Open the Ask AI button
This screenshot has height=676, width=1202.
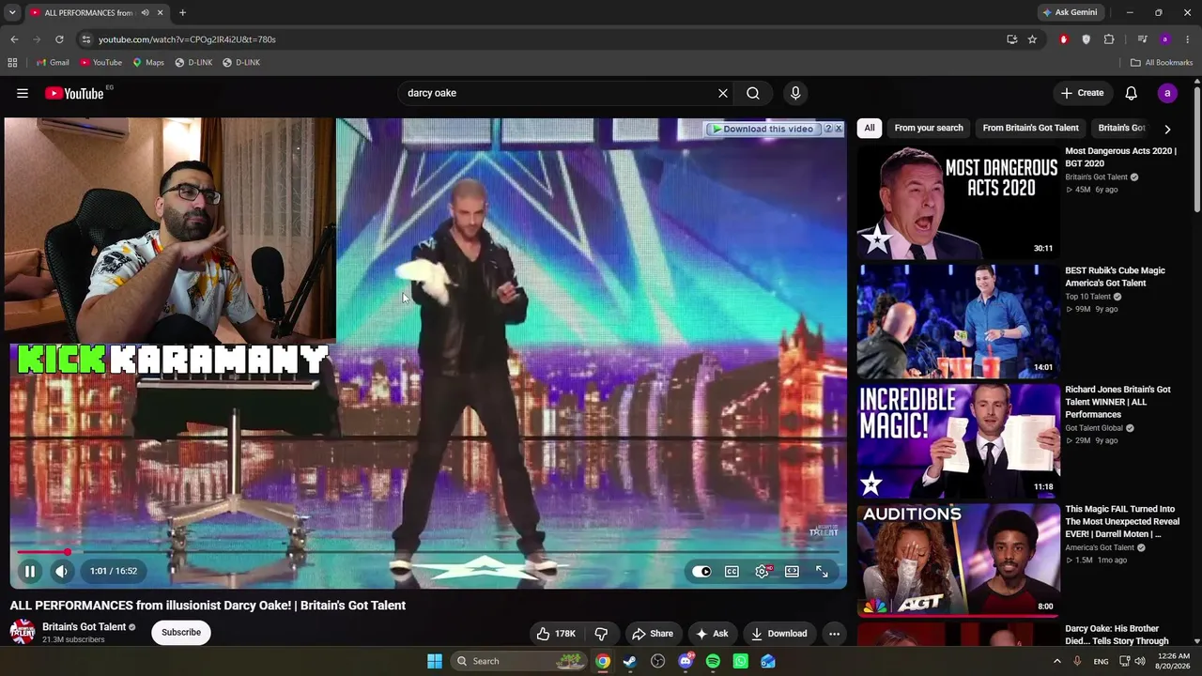pyautogui.click(x=712, y=634)
